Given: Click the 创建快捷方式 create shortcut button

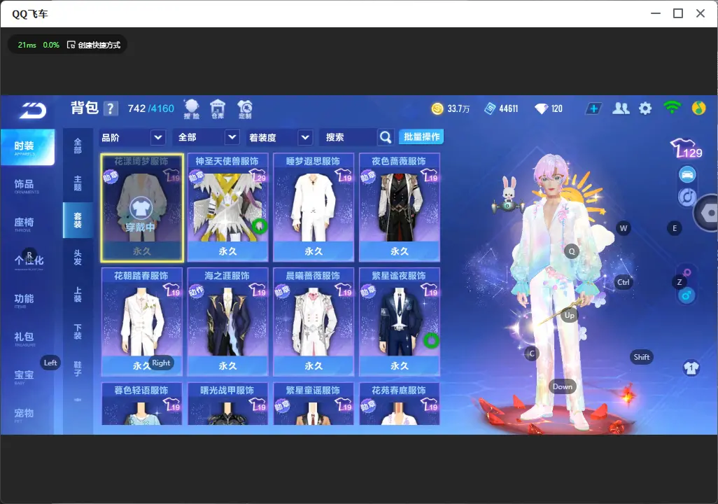Looking at the screenshot, I should click(94, 45).
